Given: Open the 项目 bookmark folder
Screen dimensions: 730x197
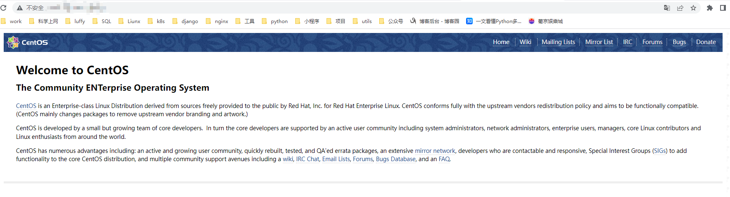Looking at the screenshot, I should coord(336,21).
